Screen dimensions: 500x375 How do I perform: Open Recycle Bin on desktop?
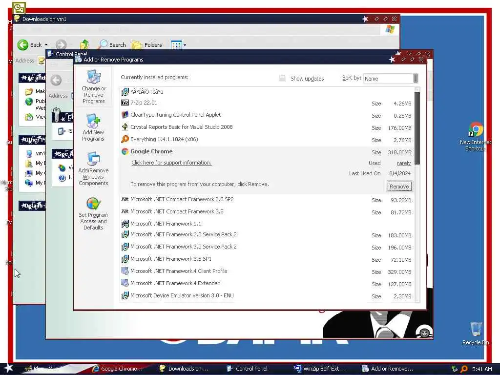coord(476,333)
